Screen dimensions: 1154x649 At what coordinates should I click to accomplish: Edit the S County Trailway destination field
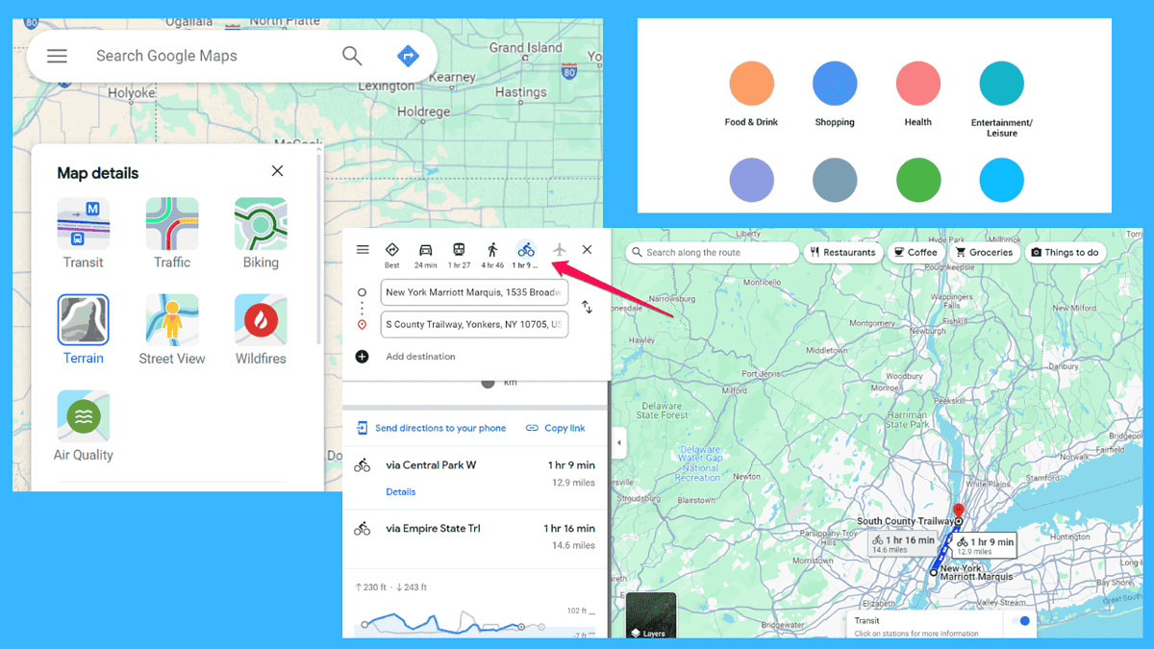coord(474,325)
